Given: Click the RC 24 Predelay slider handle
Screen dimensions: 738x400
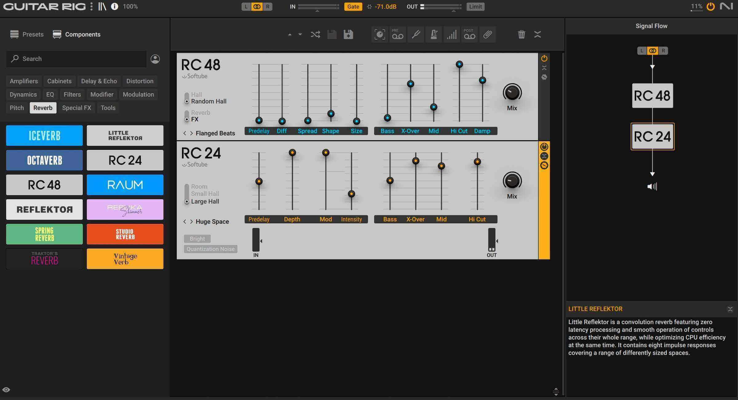Looking at the screenshot, I should tap(259, 181).
